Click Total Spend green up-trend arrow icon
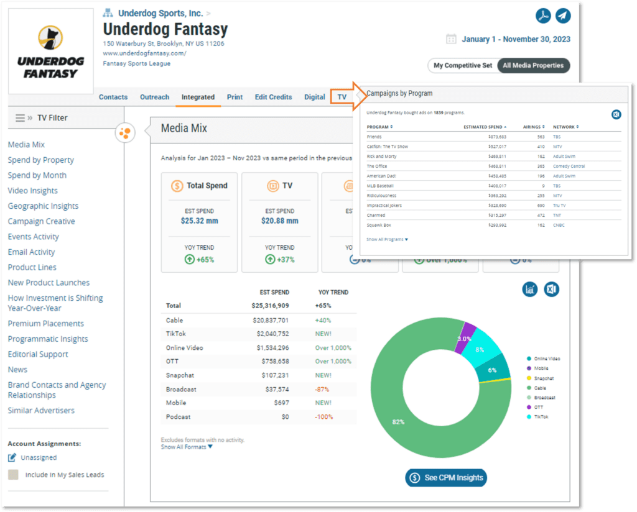Viewport: 637px width, 512px height. point(189,259)
